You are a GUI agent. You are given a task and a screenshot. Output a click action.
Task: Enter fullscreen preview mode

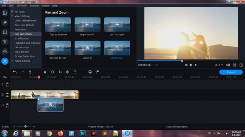[x=235, y=65]
